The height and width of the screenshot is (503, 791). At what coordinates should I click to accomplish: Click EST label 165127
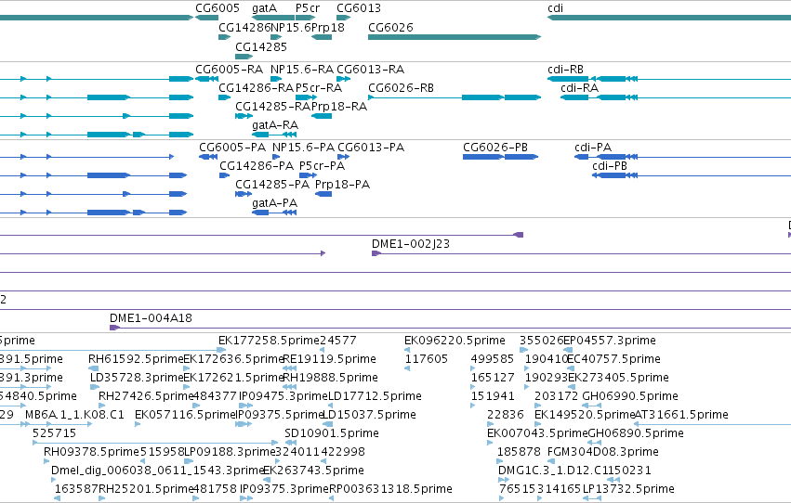pyautogui.click(x=493, y=378)
